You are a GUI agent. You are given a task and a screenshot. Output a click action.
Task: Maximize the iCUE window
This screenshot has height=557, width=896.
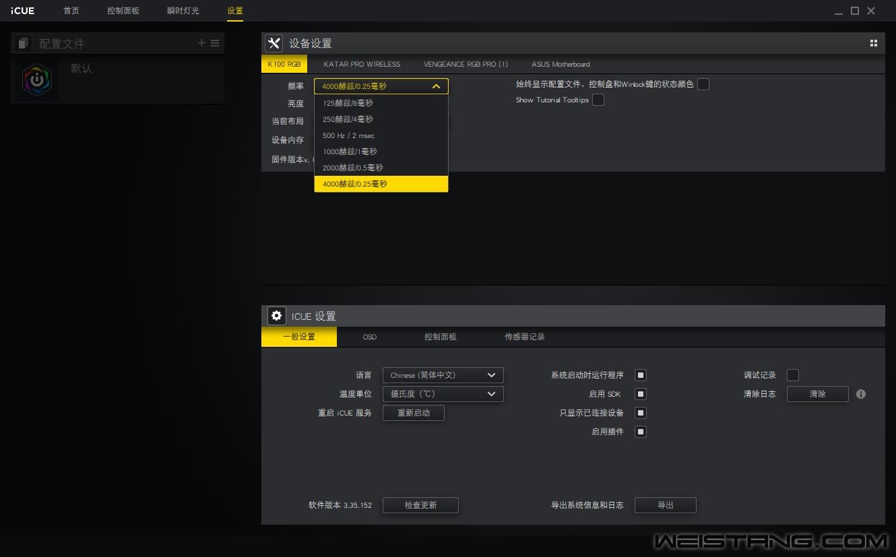click(855, 11)
